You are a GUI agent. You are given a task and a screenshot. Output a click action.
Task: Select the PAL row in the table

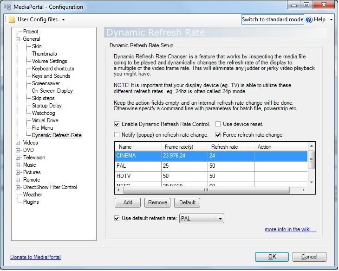211,166
